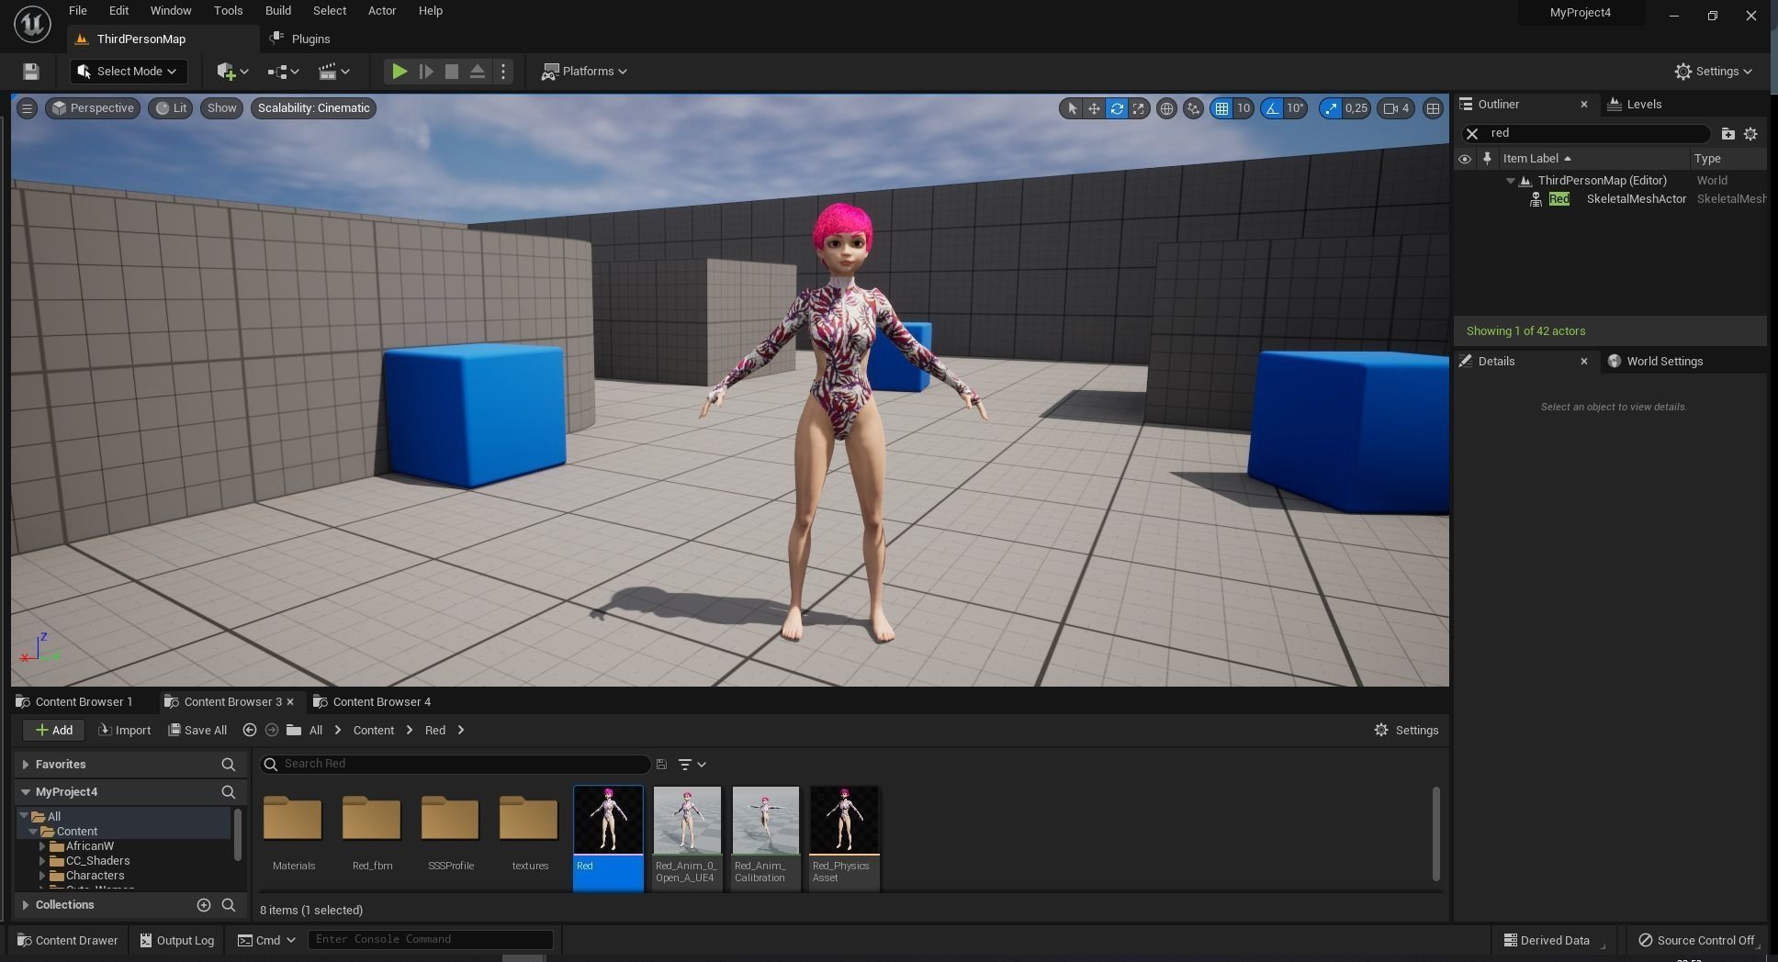Save the current level with the floppy icon
Screen dimensions: 1778x962
30,72
